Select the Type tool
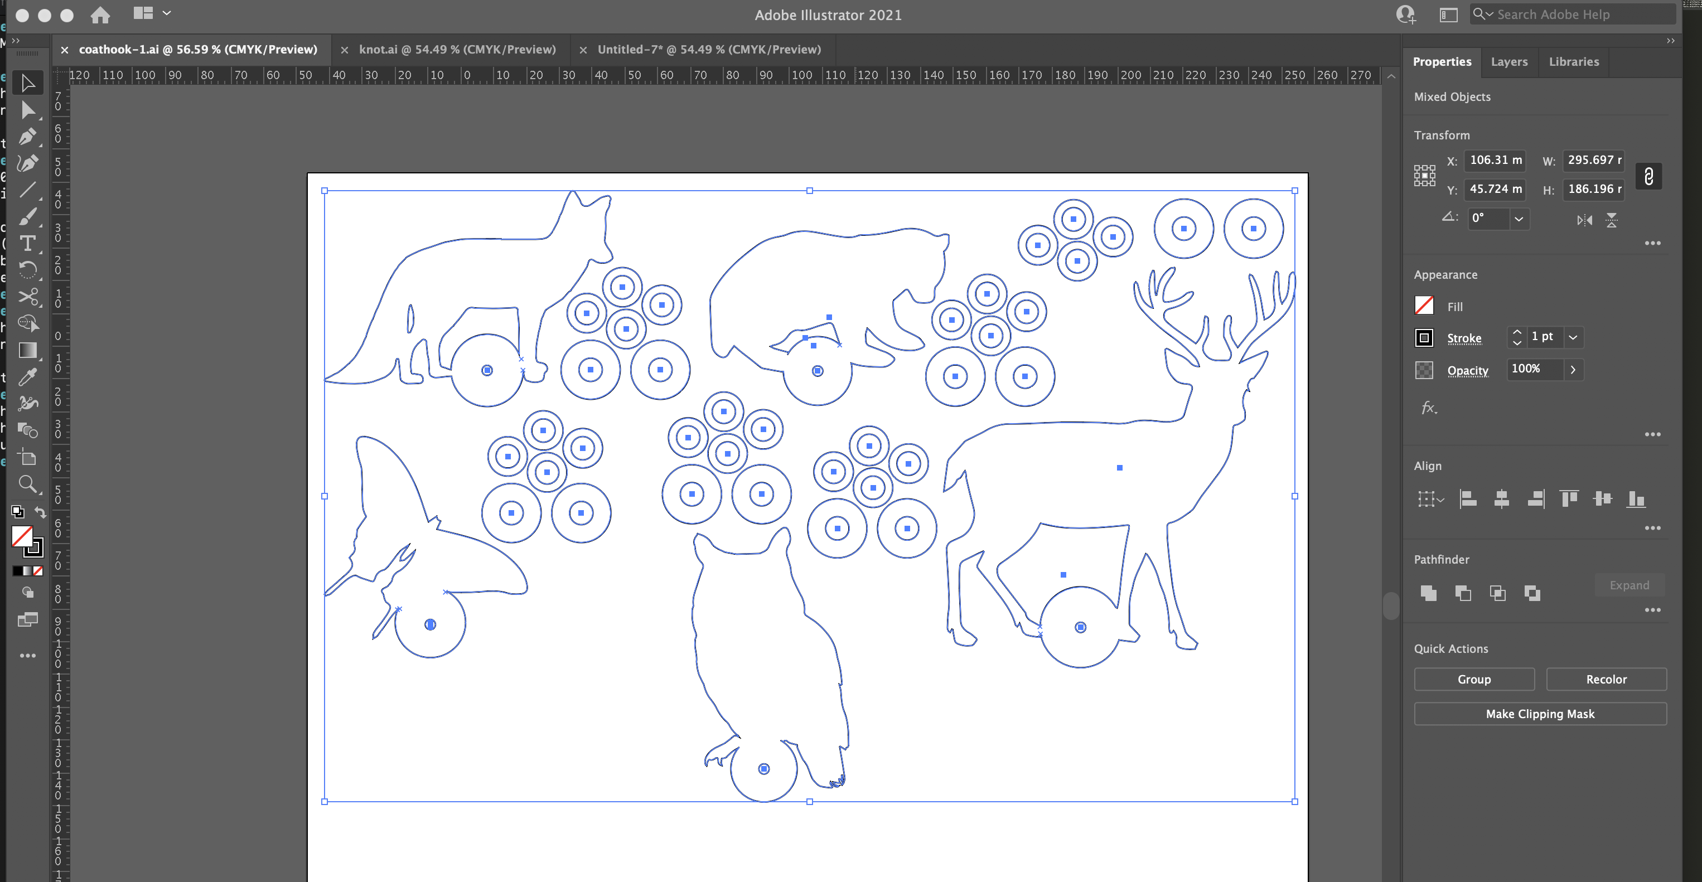 (x=28, y=244)
